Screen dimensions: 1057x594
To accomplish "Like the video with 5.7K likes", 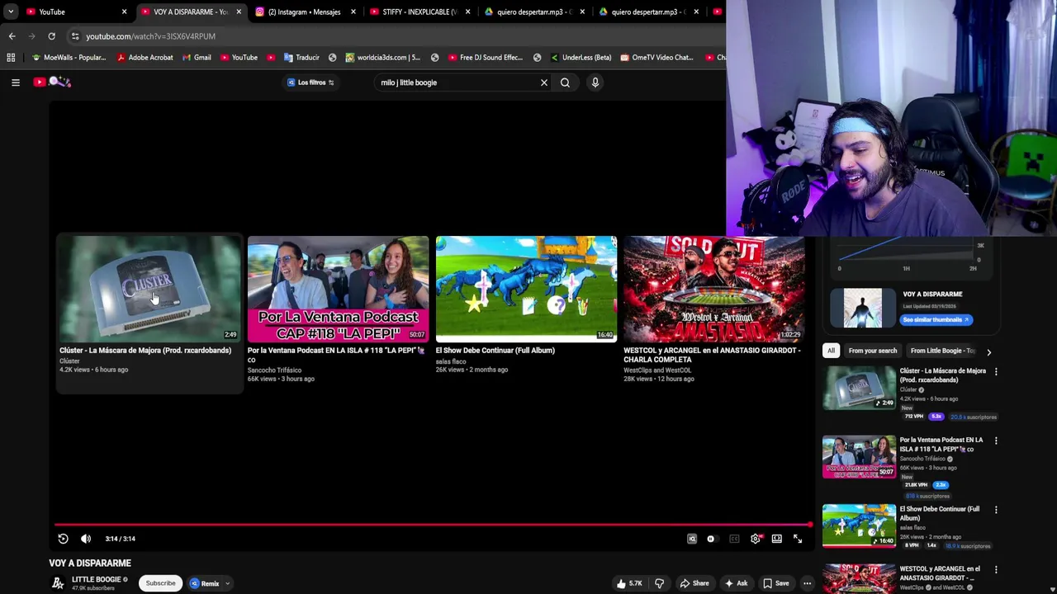I will (x=628, y=583).
